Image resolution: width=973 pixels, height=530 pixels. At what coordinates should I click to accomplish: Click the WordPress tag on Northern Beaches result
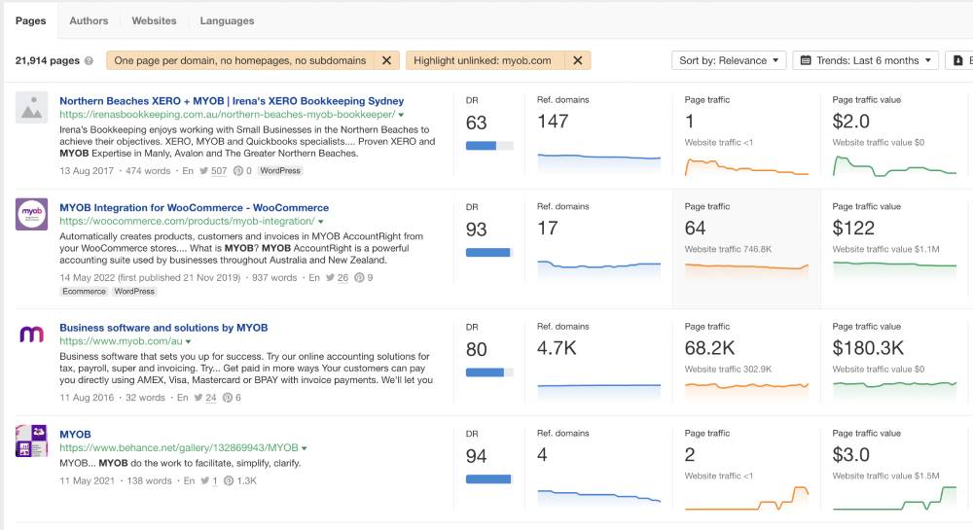coord(280,170)
